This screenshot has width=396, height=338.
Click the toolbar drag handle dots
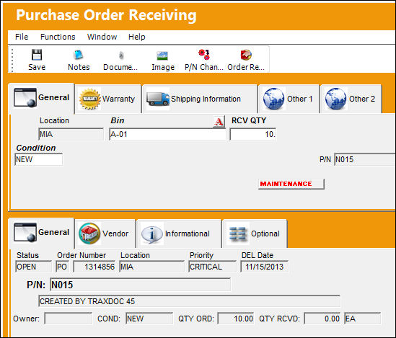(12, 60)
